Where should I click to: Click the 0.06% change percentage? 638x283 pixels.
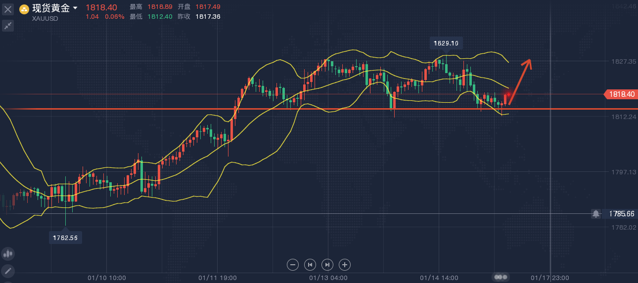(115, 16)
